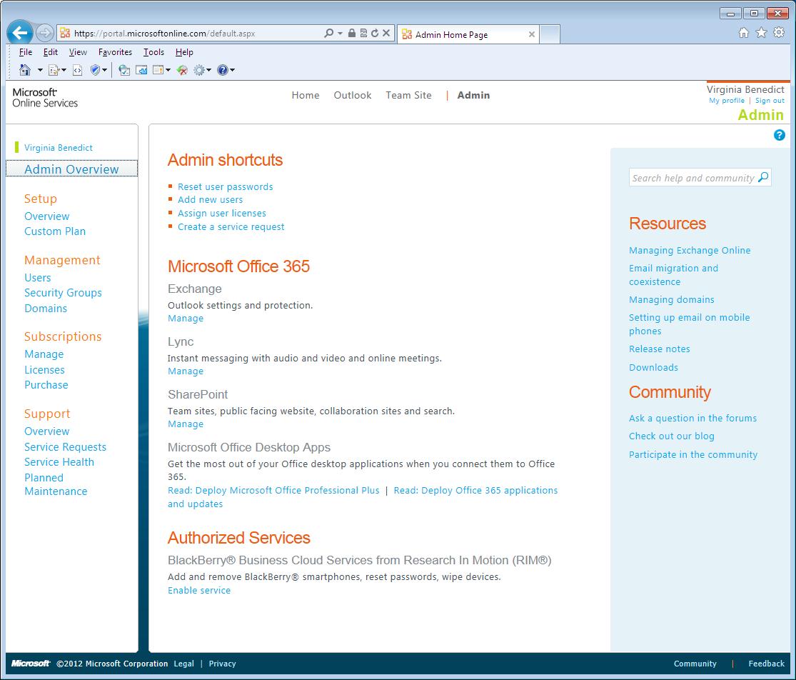Select the Admin Home Page tab
Image resolution: width=796 pixels, height=680 pixels.
(x=468, y=34)
